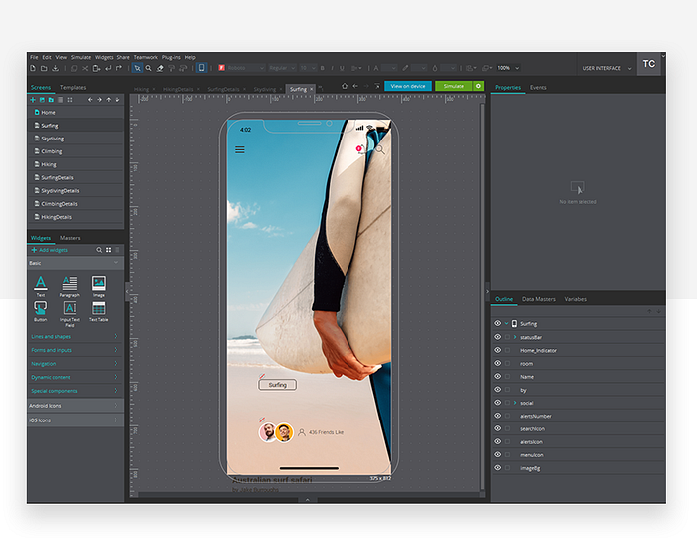Expand the iOS Icons library

pos(75,420)
